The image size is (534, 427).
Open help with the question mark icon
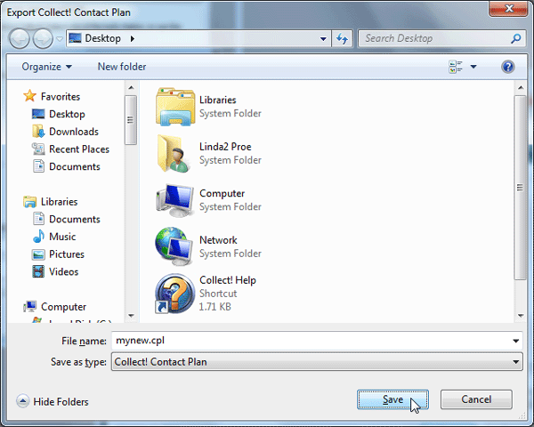click(508, 67)
